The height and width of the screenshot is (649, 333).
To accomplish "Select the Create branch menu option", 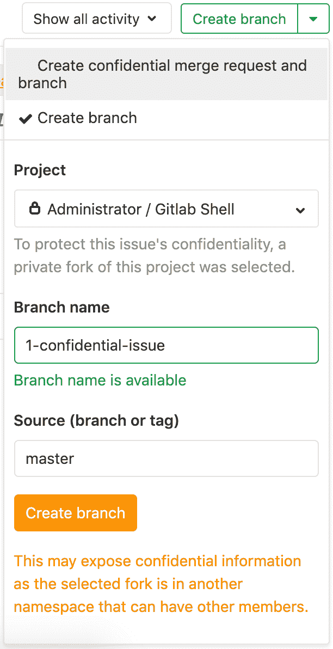I will coord(87,118).
